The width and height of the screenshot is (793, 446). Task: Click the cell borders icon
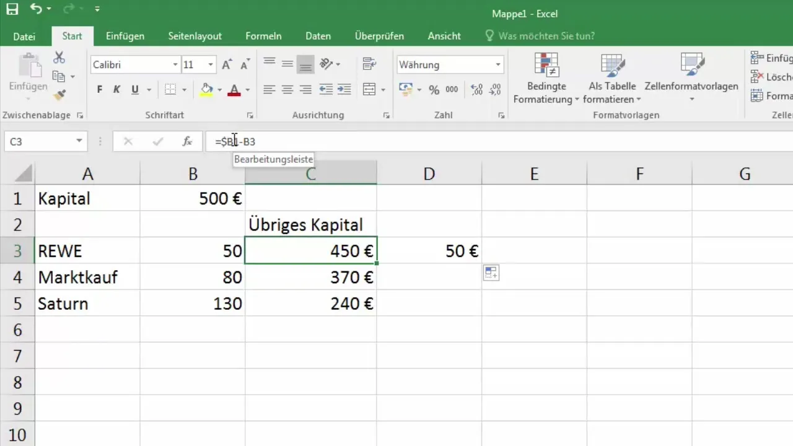point(170,90)
